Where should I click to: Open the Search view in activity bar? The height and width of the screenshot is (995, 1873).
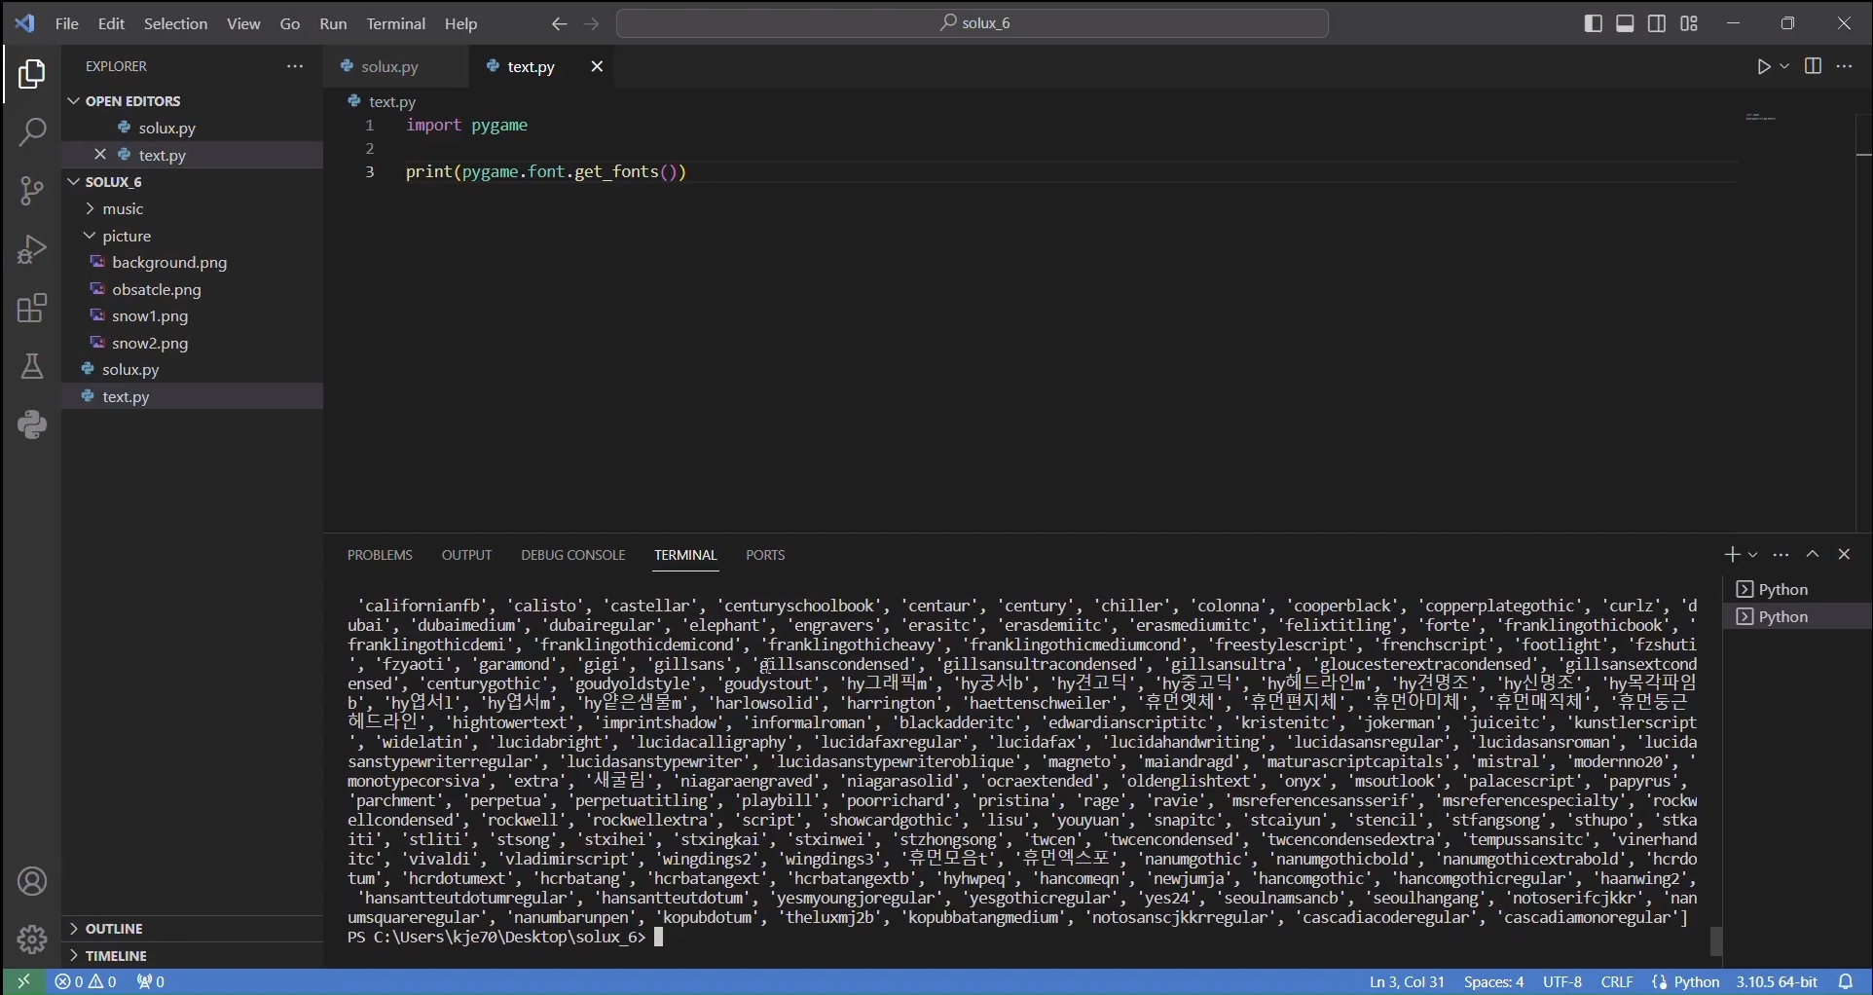[x=32, y=131]
